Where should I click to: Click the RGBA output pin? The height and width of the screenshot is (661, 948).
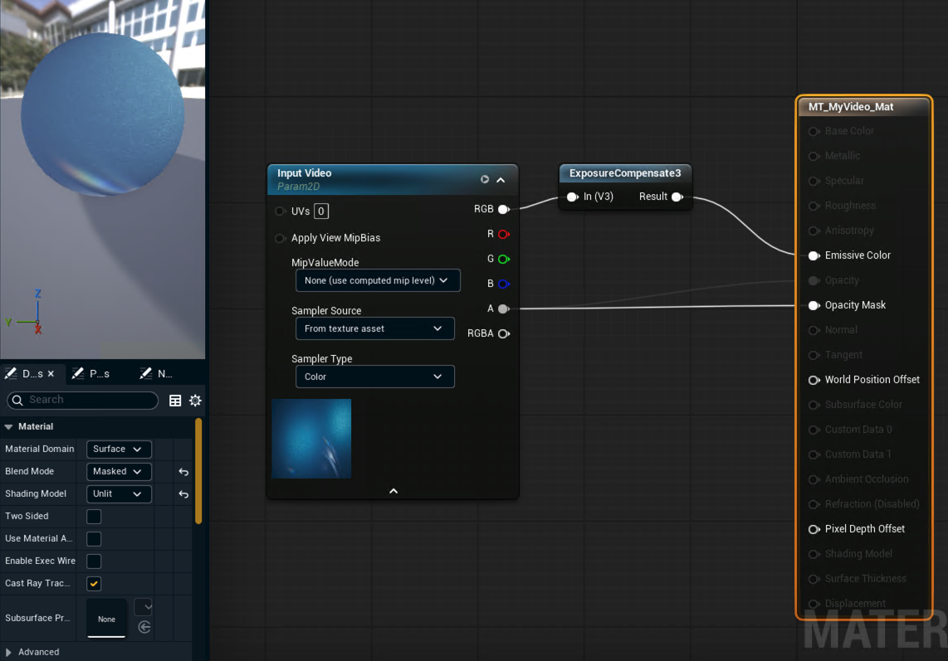504,333
